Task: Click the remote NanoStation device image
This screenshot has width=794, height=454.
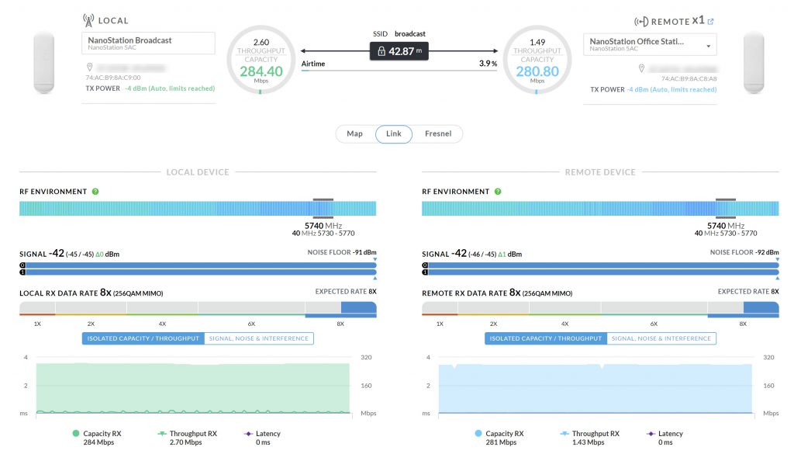Action: (x=754, y=62)
